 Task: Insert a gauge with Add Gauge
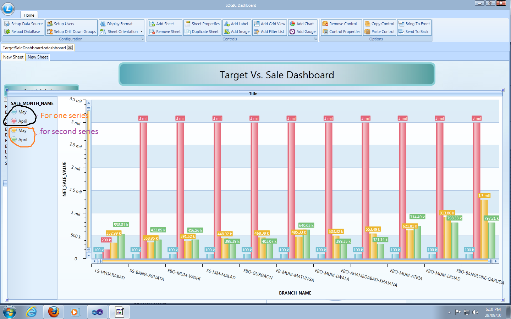(302, 32)
